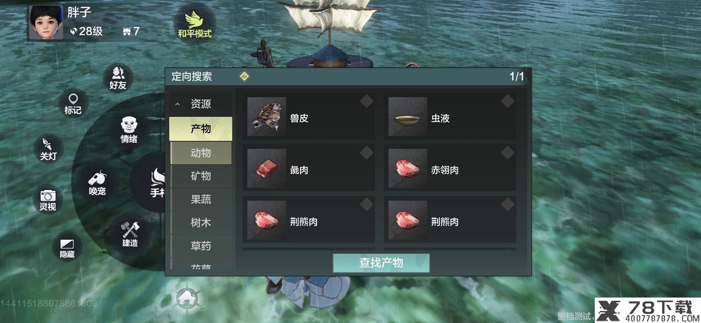
Task: Pick the 果蔬 subcategory
Action: [201, 199]
